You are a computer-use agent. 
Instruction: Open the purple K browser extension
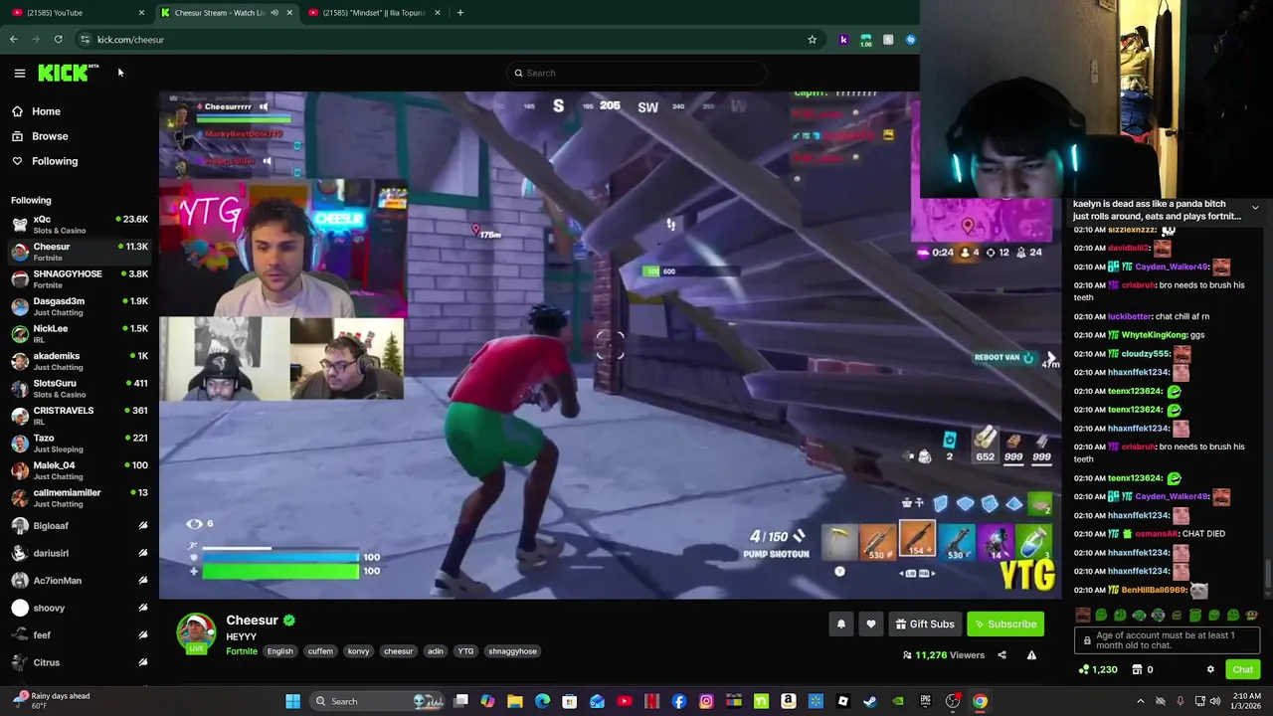click(x=843, y=40)
